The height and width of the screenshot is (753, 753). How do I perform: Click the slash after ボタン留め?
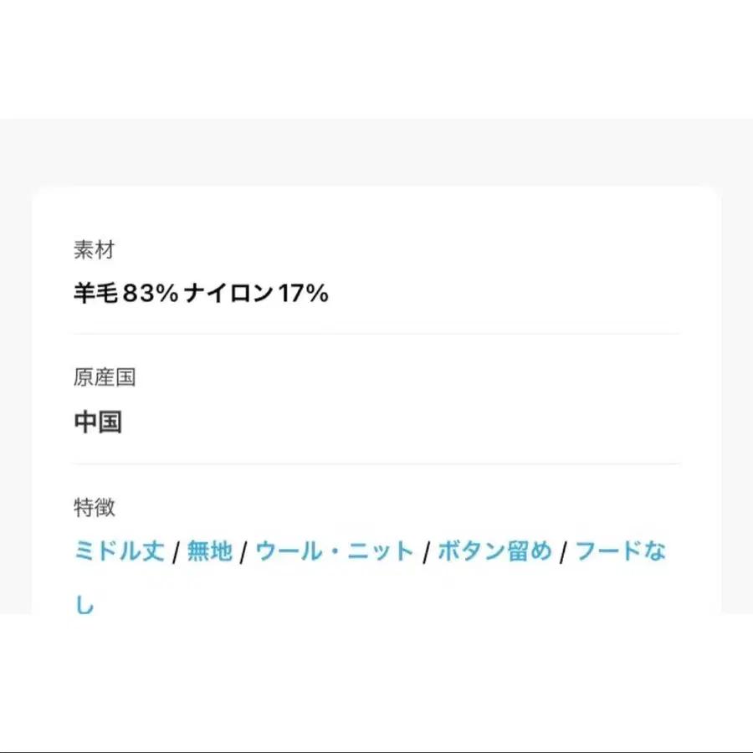[564, 552]
